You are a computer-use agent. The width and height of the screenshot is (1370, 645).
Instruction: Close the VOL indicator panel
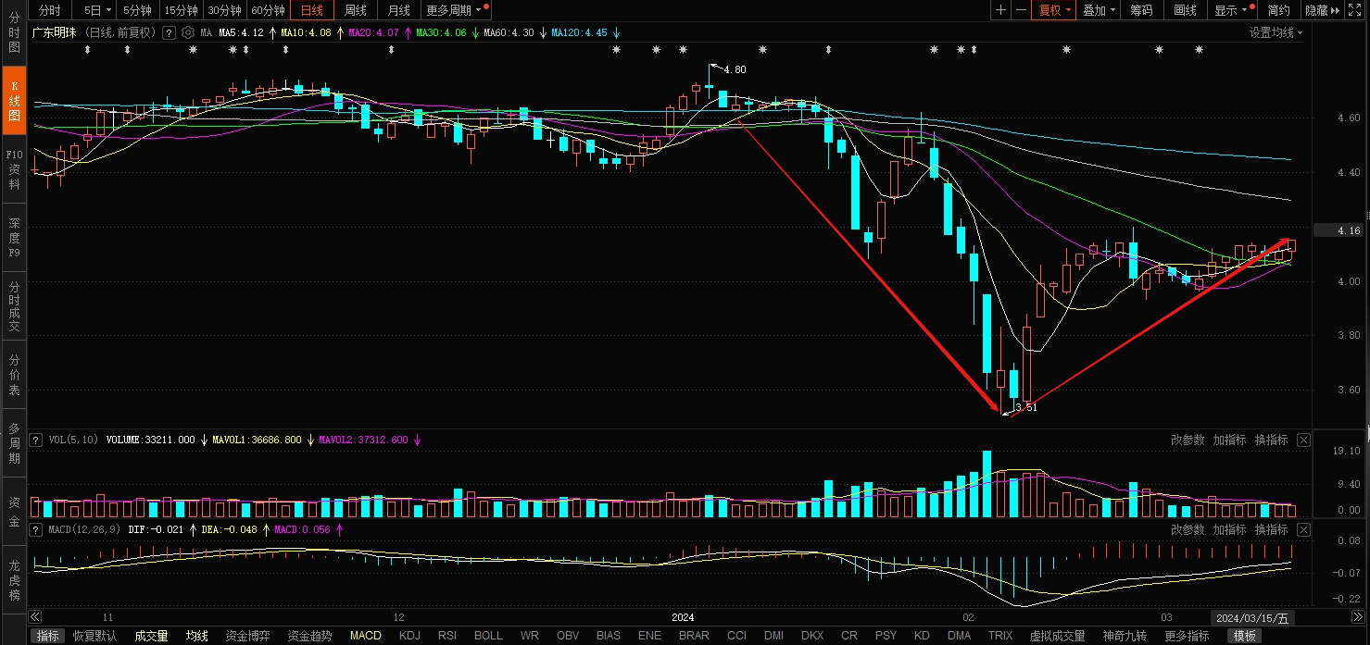coord(1303,440)
